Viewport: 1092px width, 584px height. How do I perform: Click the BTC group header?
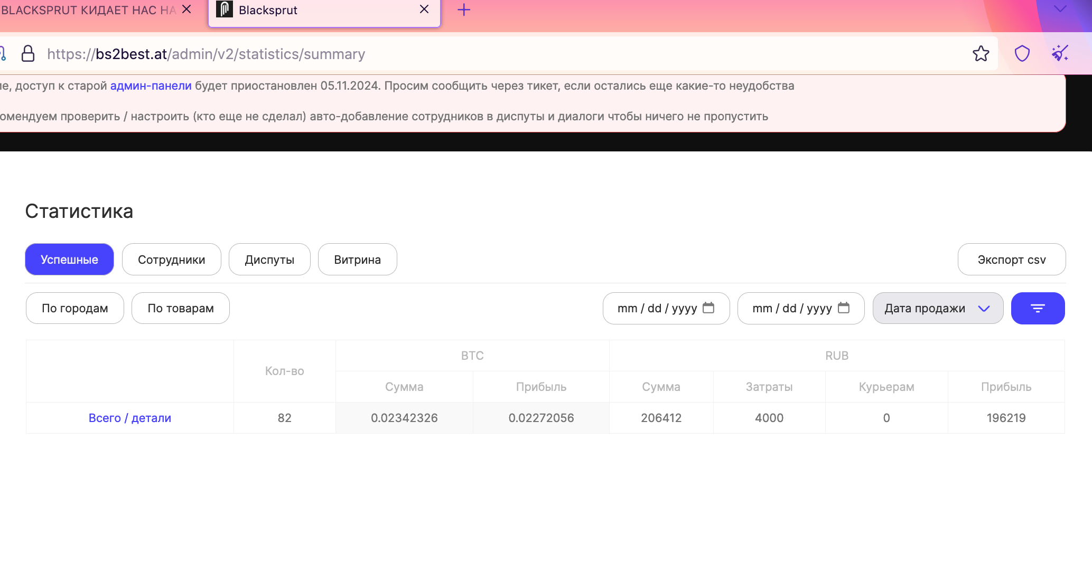click(472, 356)
